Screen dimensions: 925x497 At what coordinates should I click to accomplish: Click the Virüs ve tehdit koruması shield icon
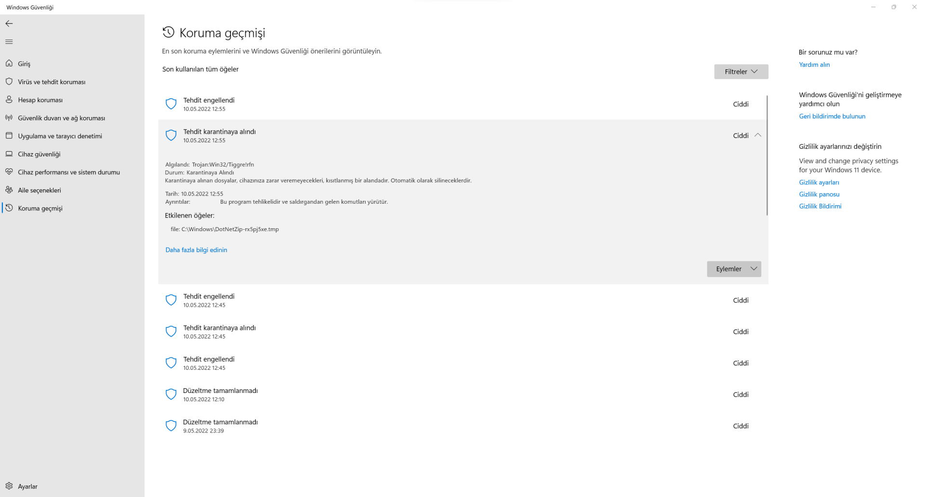pos(9,82)
